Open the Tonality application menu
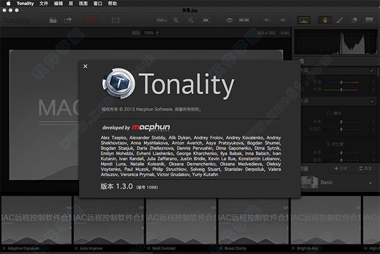This screenshot has width=380, height=254. point(25,3)
